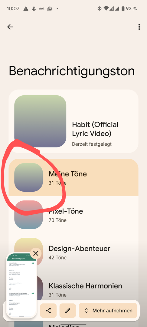Open the Pixel-Töne category

[x=73, y=215]
